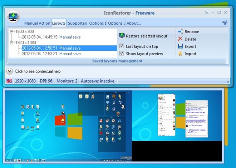Click the 'Saved layouts management' group caption

117,61
